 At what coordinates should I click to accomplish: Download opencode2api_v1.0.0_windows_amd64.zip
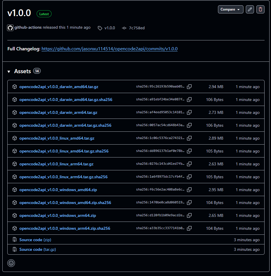pyautogui.click(x=58, y=190)
